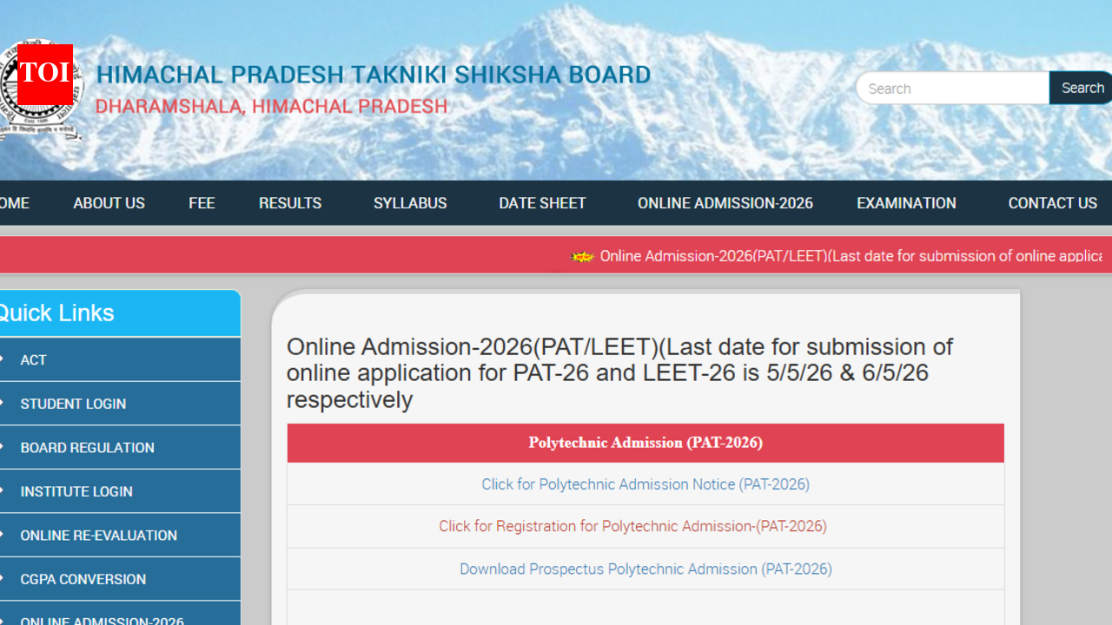
Task: Click the FEE navigation item
Action: [x=202, y=203]
